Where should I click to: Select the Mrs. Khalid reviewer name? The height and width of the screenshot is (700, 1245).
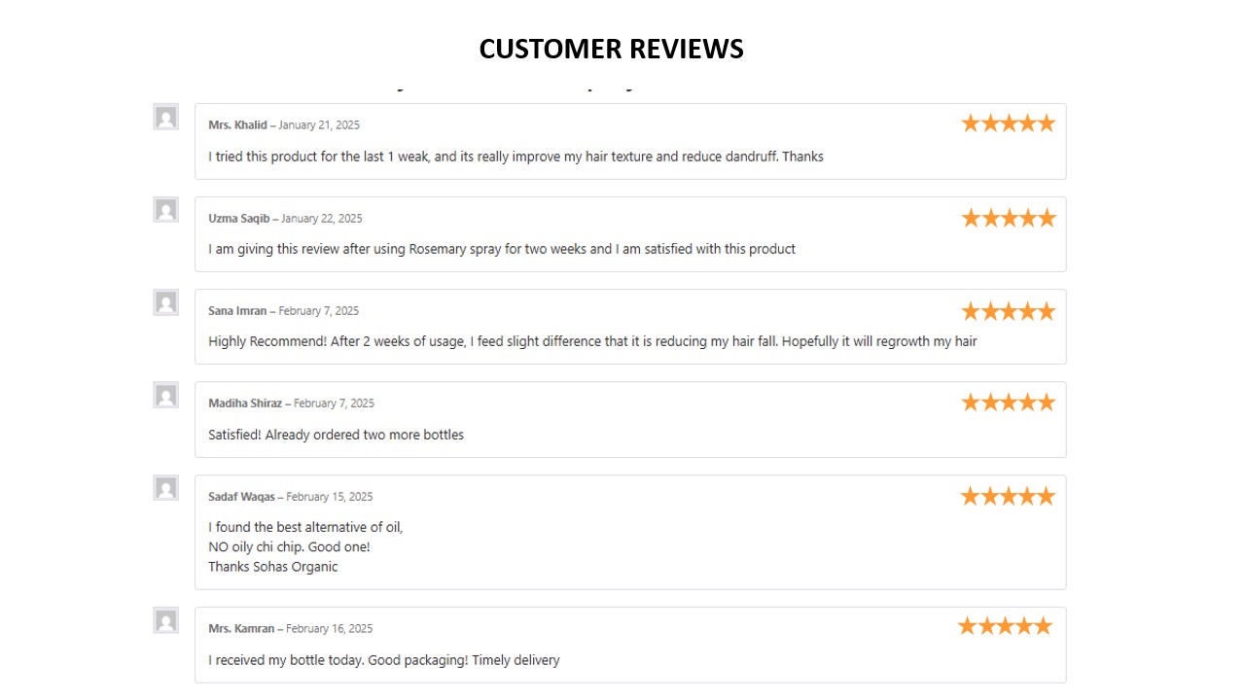coord(237,125)
